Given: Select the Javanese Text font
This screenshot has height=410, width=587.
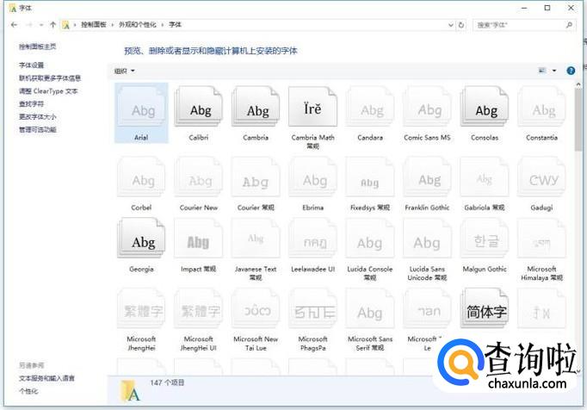Looking at the screenshot, I should tap(256, 239).
